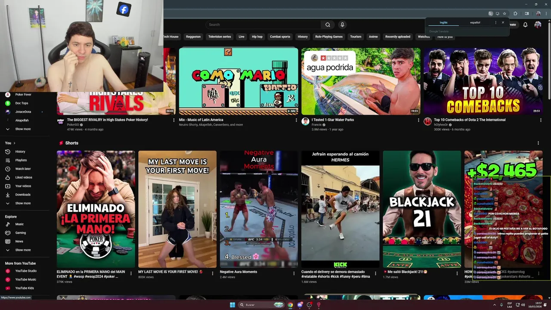
Task: Open JotaceDota subscription channel
Action: click(x=23, y=112)
